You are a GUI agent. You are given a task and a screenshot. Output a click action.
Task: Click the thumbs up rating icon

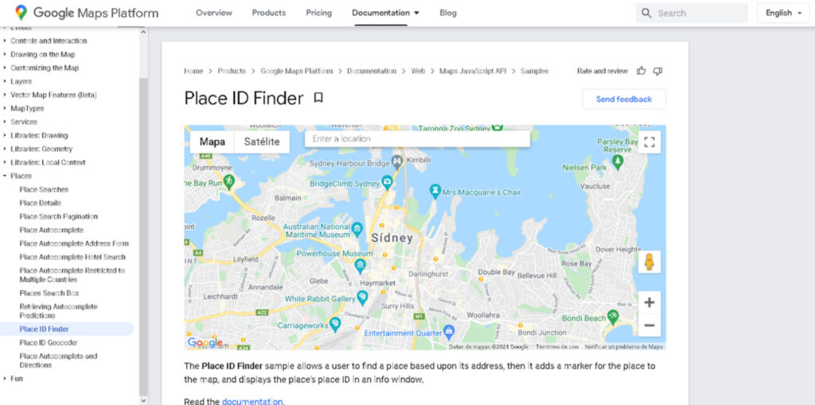(x=641, y=72)
